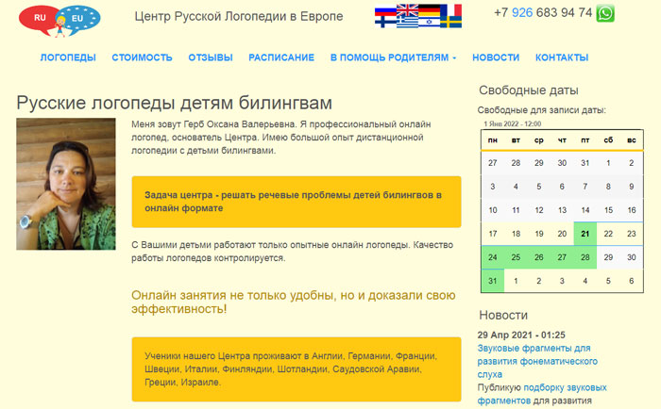Follow the подборку звуковых фрагментов link

565,387
